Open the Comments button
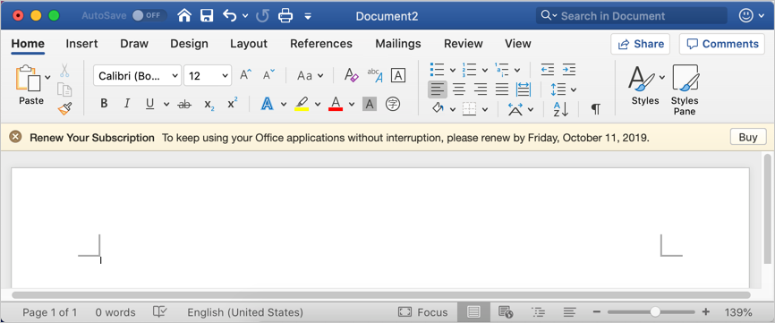 722,44
